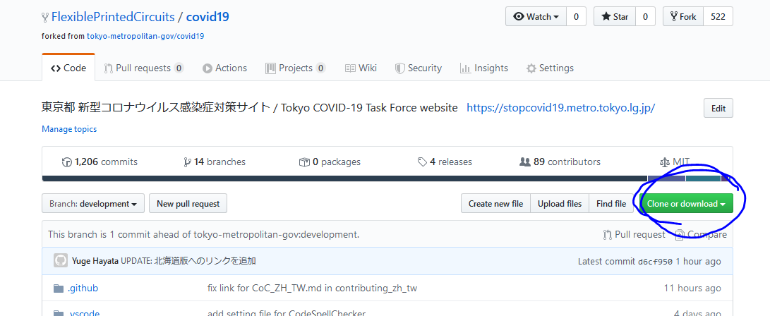Open the Projects tab

click(295, 68)
